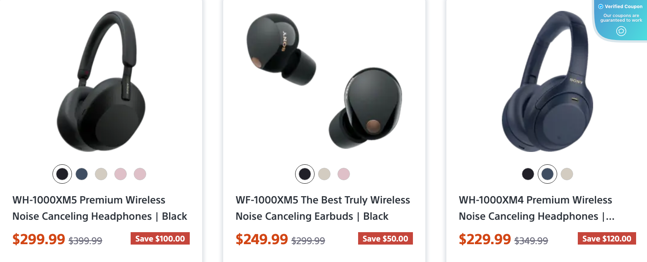
Task: Select the navy color swatch for WH-1000XM5
Action: (82, 174)
